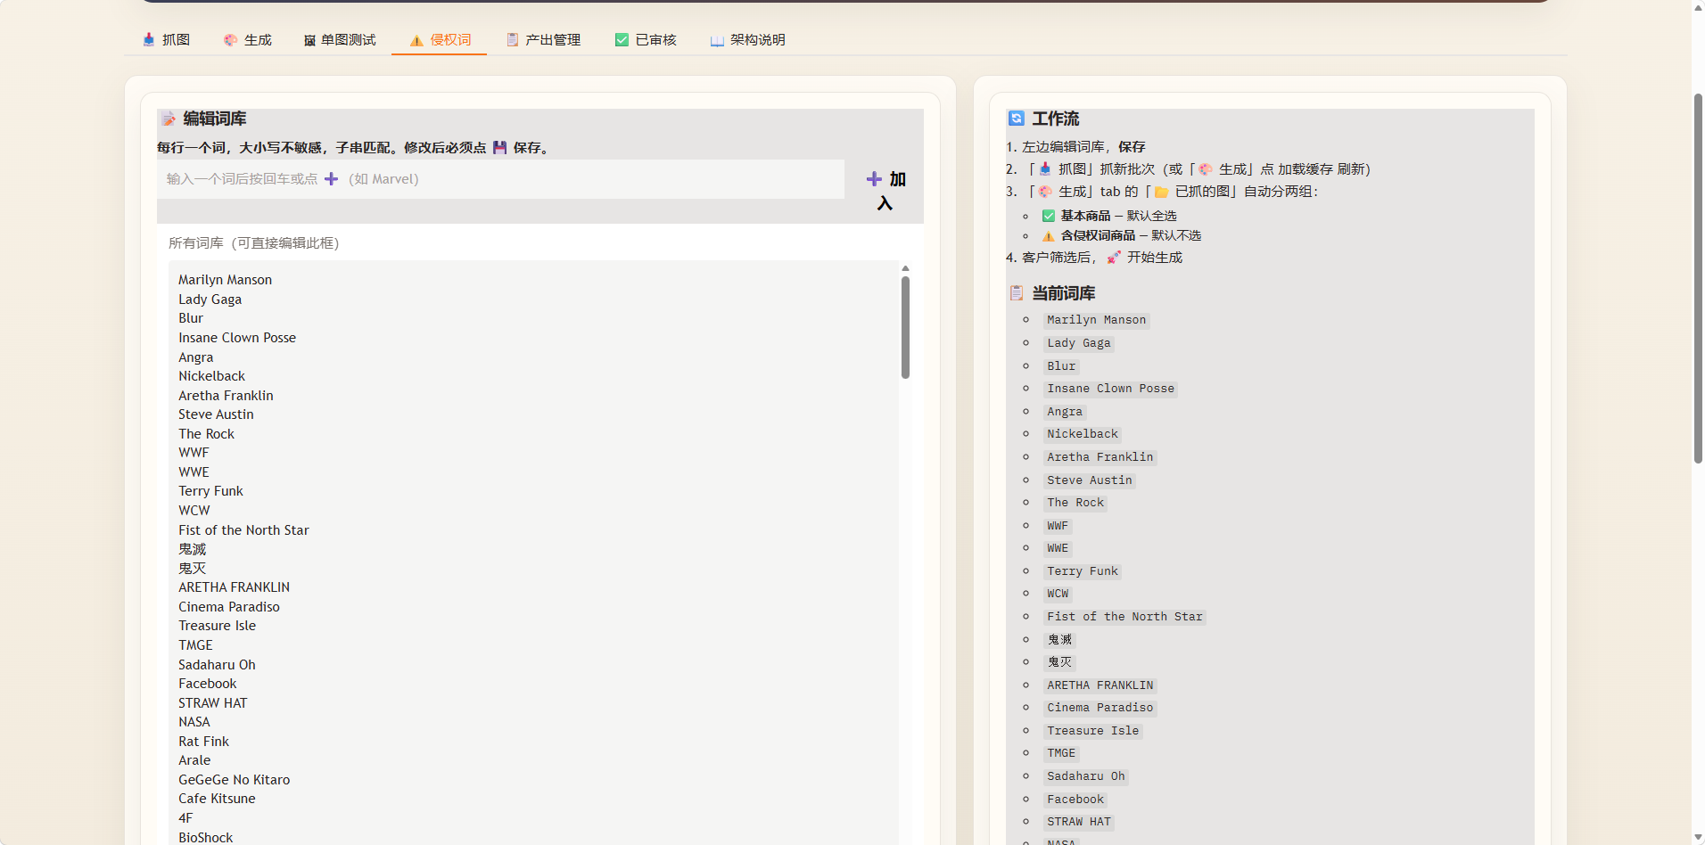Click 'Cinema Paradiso' line in word list editor
Viewport: 1705px width, 845px height.
[x=229, y=607]
